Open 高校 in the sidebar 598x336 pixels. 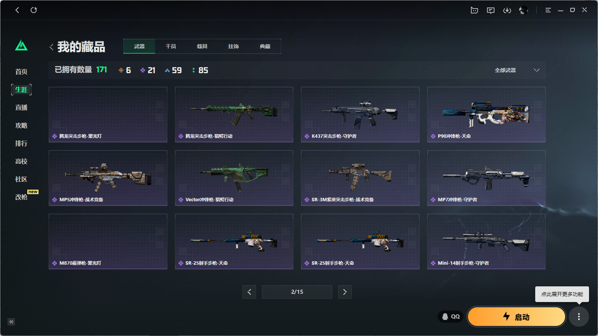click(x=21, y=161)
